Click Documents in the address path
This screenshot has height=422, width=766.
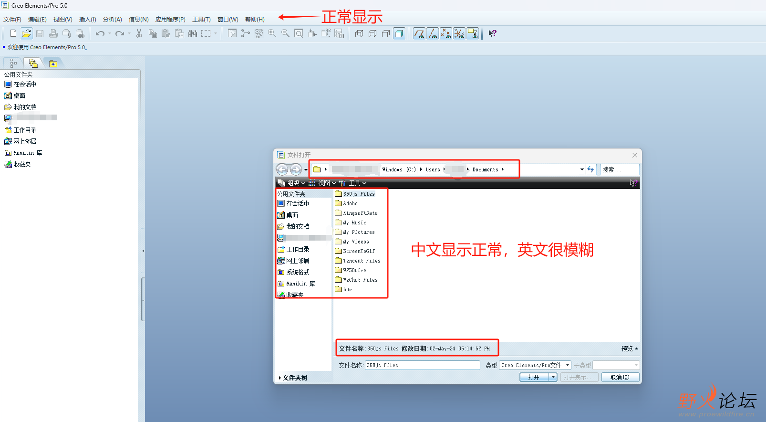tap(485, 169)
